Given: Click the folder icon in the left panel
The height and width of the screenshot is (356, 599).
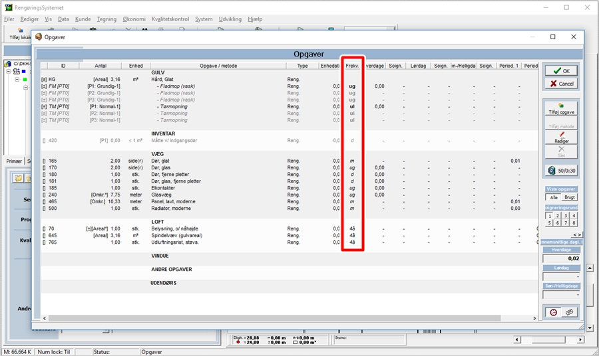Looking at the screenshot, I should click(18, 178).
